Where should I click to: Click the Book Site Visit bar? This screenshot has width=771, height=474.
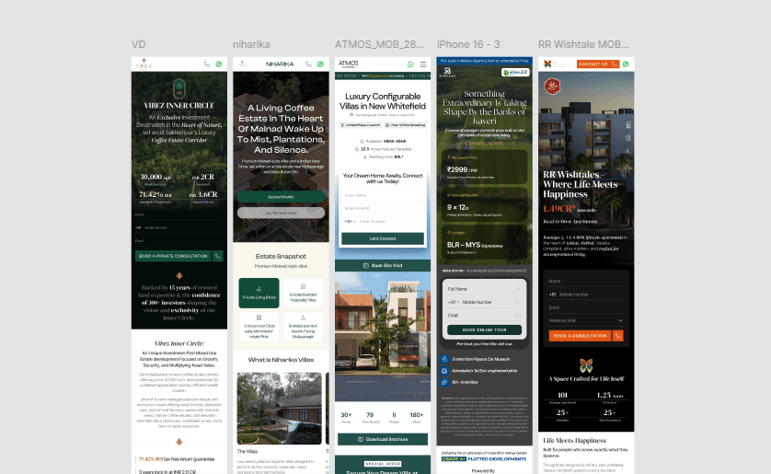(x=383, y=265)
